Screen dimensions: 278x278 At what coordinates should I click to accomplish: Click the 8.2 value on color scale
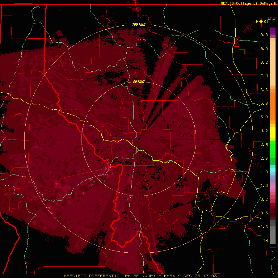[x=264, y=62]
